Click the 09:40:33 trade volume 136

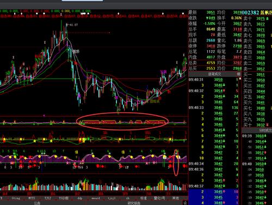(235, 108)
